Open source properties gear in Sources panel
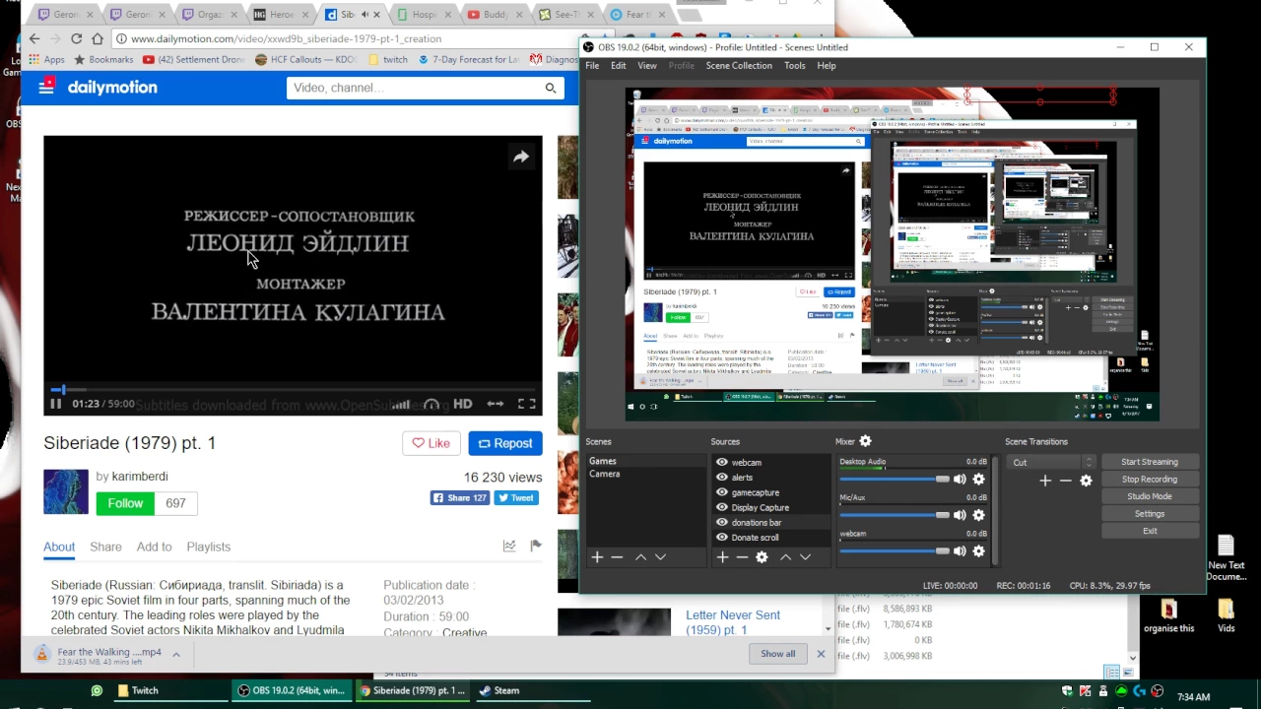 (762, 557)
